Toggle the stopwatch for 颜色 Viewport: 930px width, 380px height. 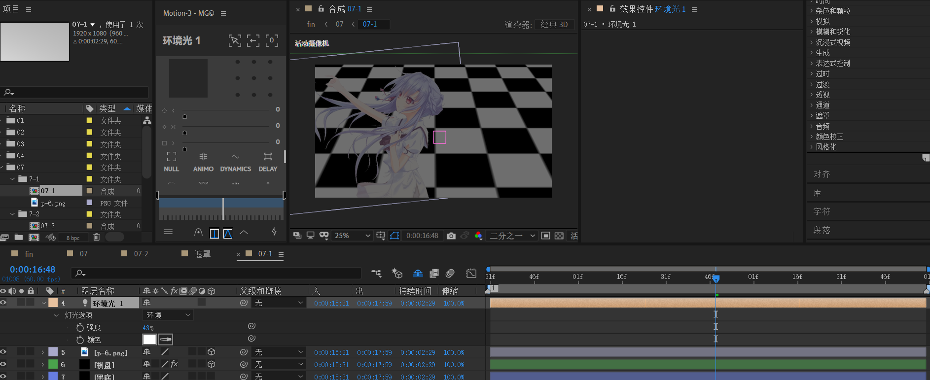(80, 340)
